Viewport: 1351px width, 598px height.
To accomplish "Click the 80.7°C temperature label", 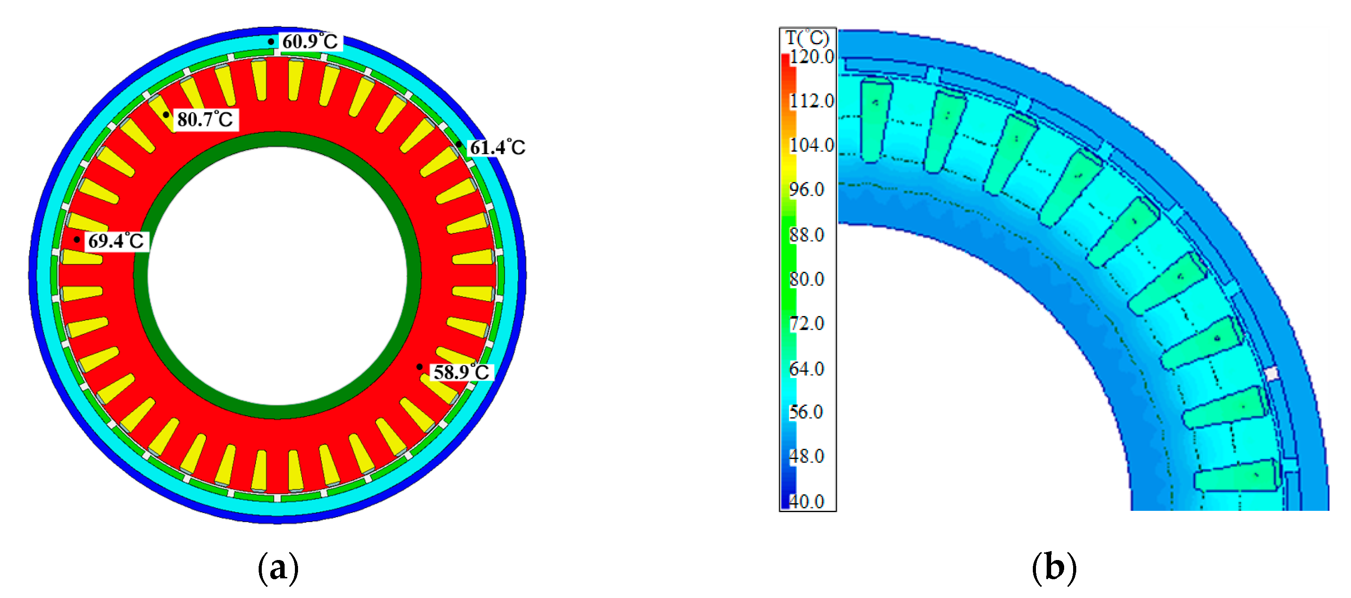I will point(205,119).
